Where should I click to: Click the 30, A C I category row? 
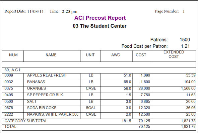pos(99,71)
